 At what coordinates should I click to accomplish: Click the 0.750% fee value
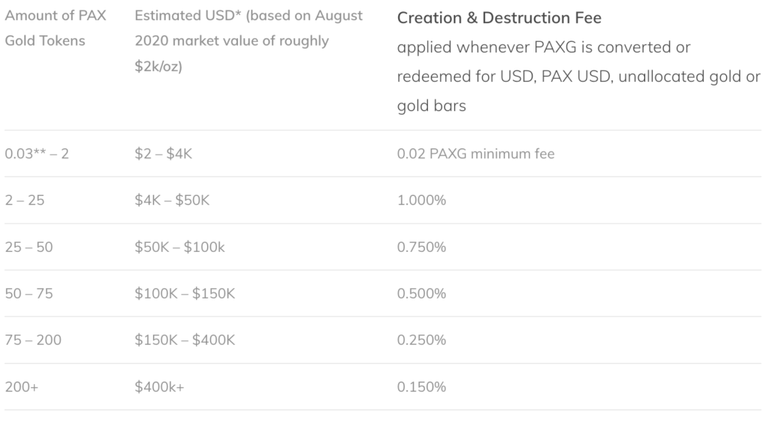pos(421,247)
